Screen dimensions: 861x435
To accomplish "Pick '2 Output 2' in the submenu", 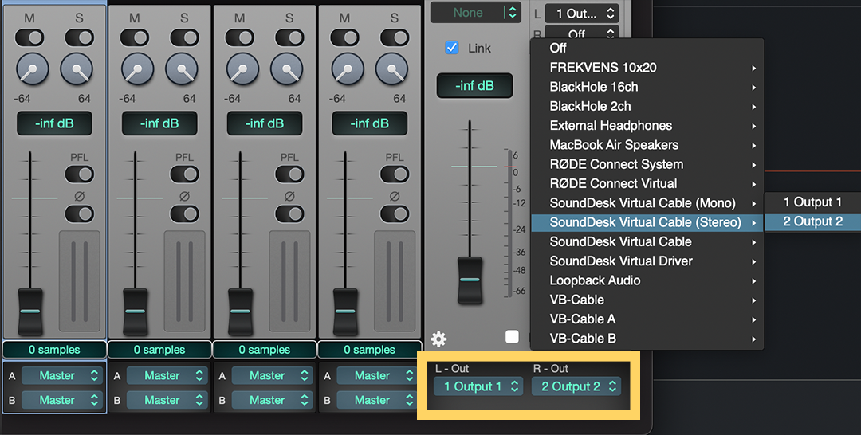I will 812,221.
